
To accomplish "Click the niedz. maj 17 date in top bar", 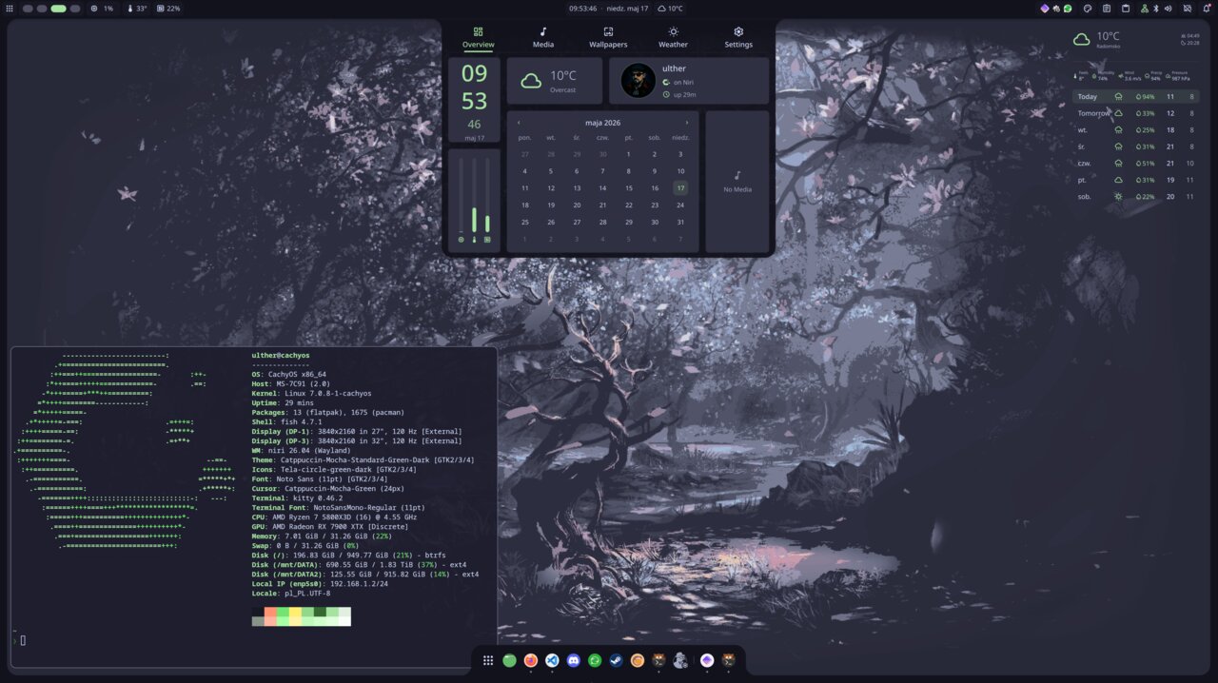I will (x=628, y=9).
